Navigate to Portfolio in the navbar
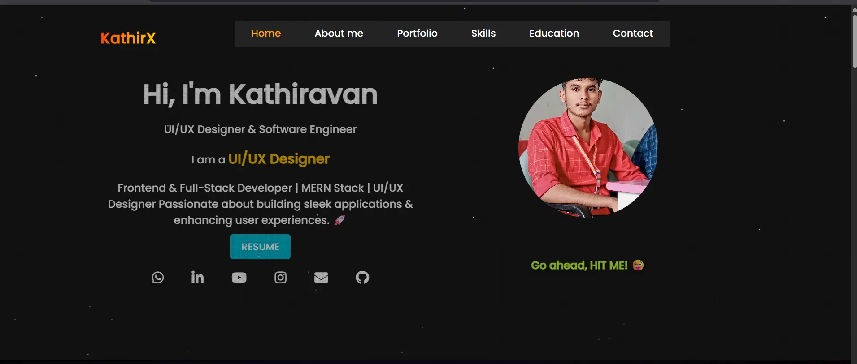 click(417, 34)
